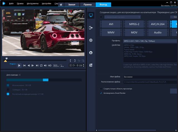Open the Web upload output category

(x=91, y=40)
